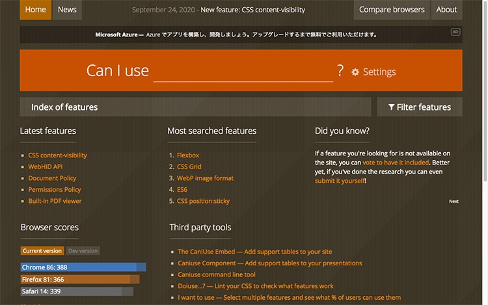Image resolution: width=488 pixels, height=305 pixels.
Task: Click the Safari 14 score bar
Action: pyautogui.click(x=77, y=291)
